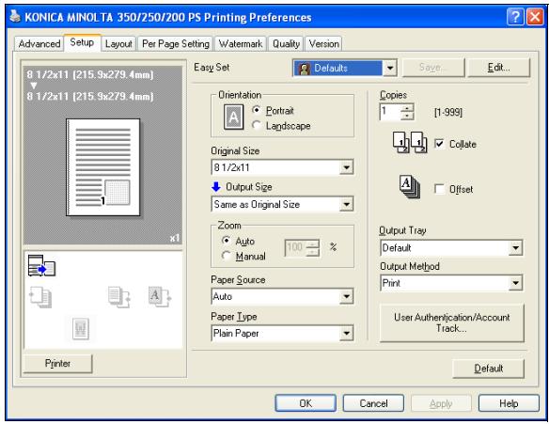The image size is (549, 424).
Task: Click the greyed Apply button
Action: pyautogui.click(x=441, y=403)
